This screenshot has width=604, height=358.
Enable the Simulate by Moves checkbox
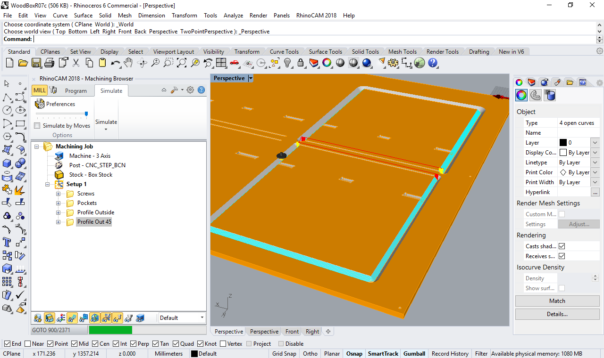37,126
